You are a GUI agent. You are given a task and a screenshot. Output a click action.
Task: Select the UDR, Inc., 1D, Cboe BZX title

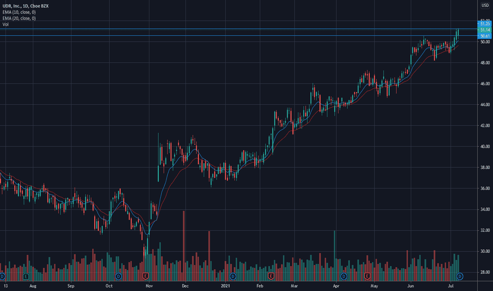click(x=25, y=6)
